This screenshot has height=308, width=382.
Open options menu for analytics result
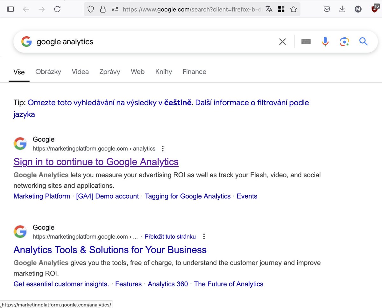coord(163,149)
